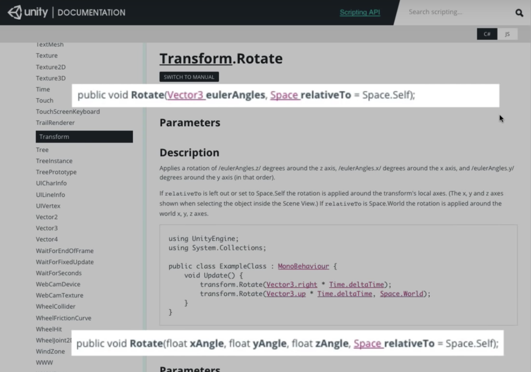531x372 pixels.
Task: Select TrailRenderer in the sidebar
Action: 55,122
